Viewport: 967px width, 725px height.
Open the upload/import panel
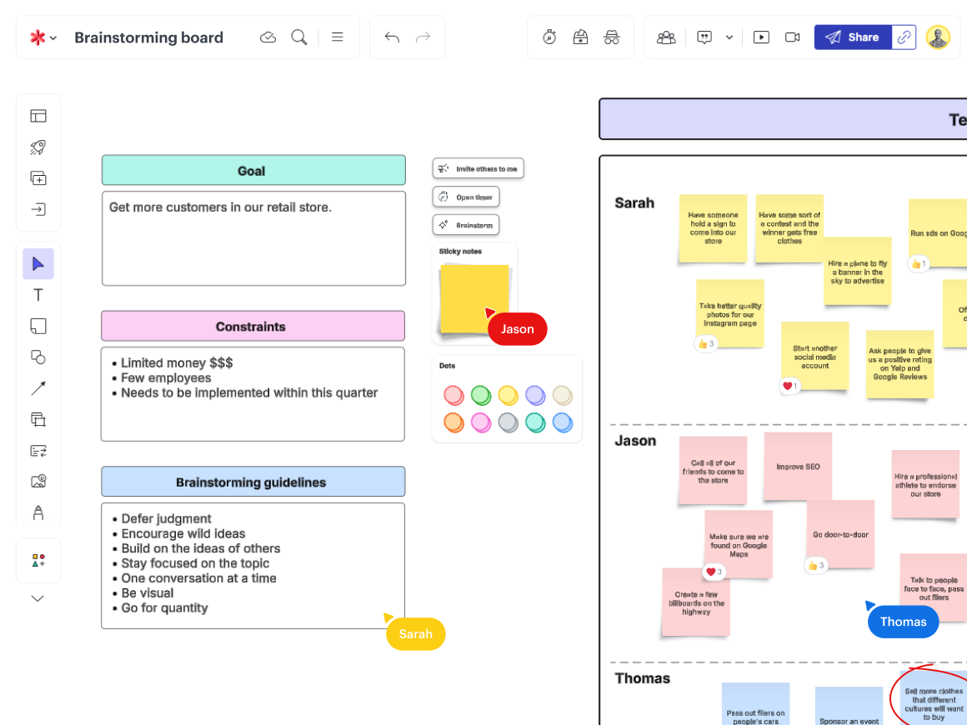(38, 209)
